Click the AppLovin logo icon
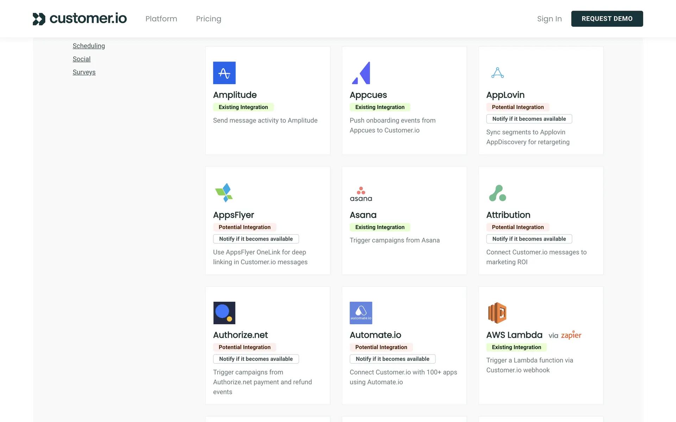Viewport: 676px width, 422px height. point(497,73)
